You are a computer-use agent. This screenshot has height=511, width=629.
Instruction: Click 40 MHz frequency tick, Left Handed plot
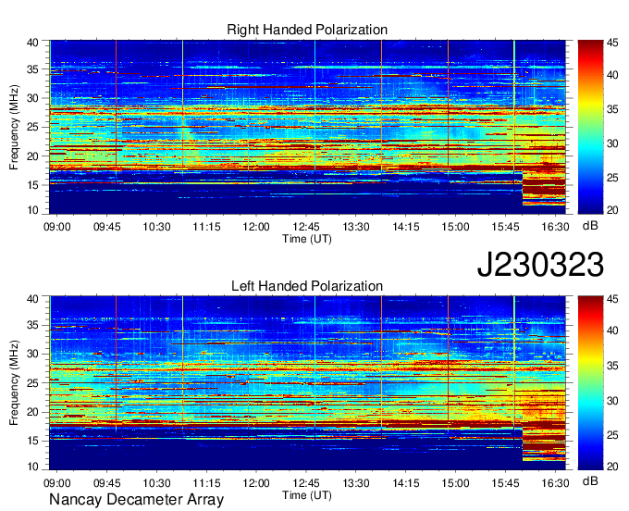click(32, 299)
